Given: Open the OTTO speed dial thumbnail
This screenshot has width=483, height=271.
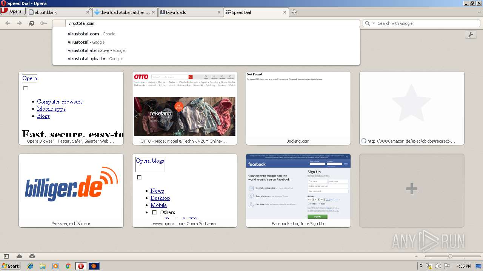Looking at the screenshot, I should (x=185, y=108).
